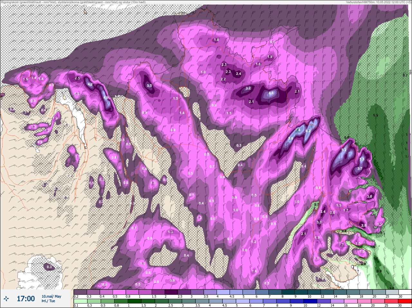Viewport: 412px width, 308px height.
Task: Click the 3.5 snowfall value on map
Action: click(149, 86)
